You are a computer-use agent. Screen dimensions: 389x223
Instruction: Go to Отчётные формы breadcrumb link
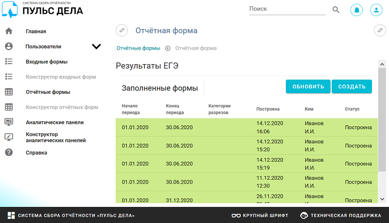138,48
